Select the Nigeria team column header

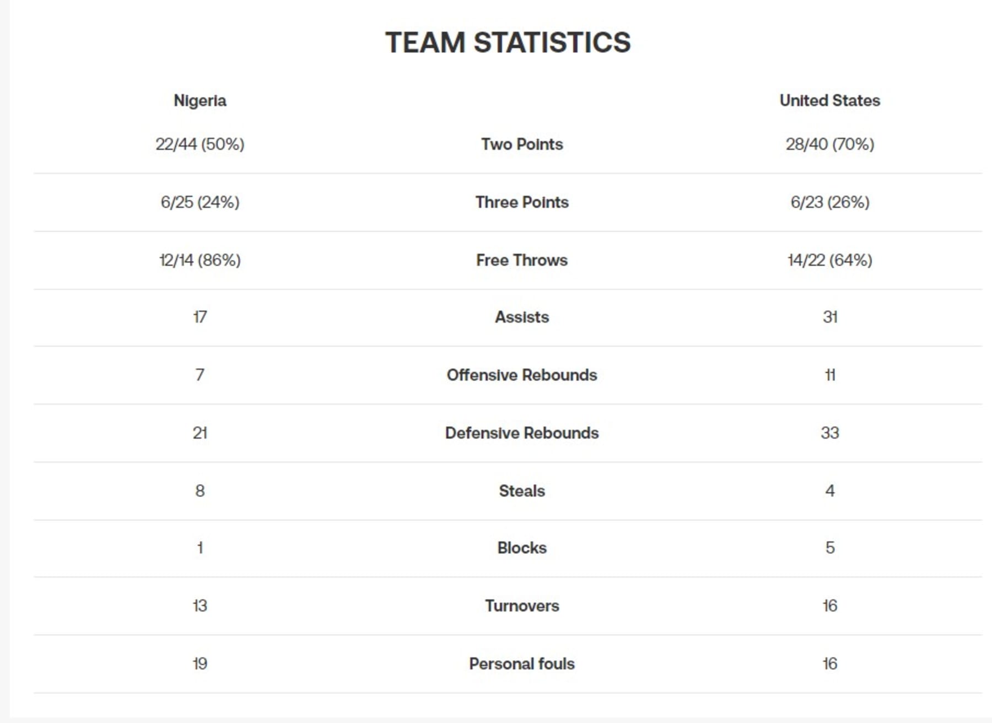[200, 100]
